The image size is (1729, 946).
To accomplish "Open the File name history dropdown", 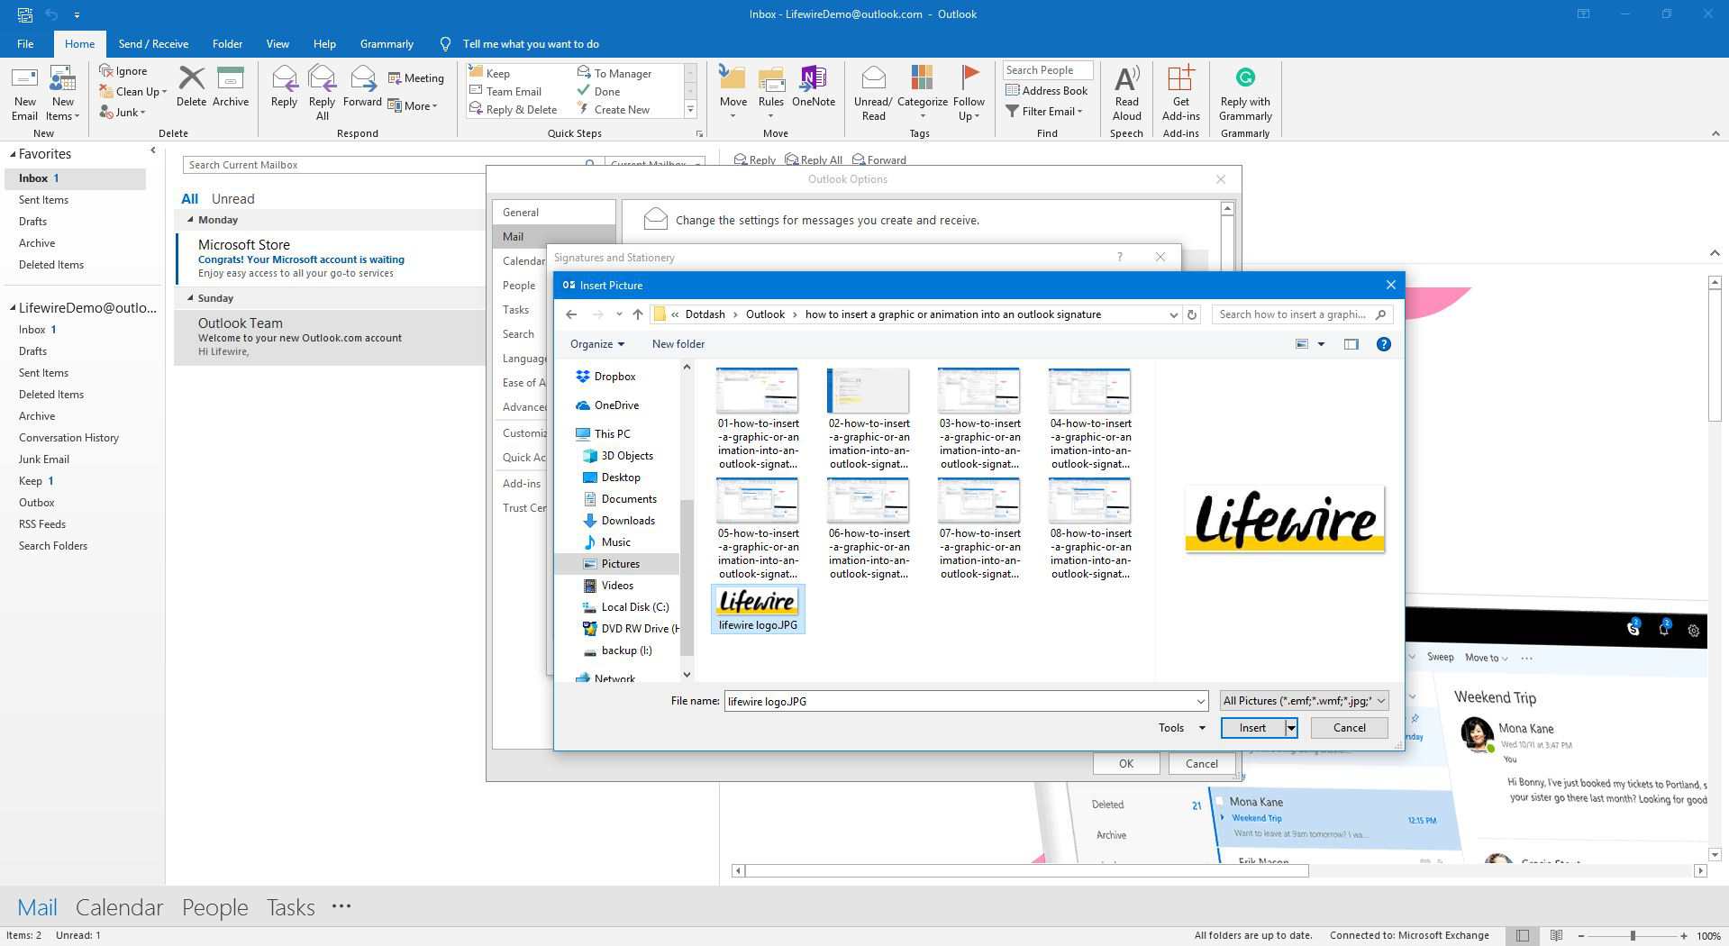I will point(1200,701).
